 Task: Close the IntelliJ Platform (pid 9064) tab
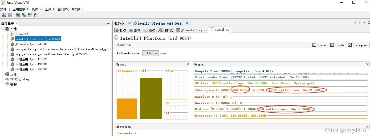[x=187, y=24]
